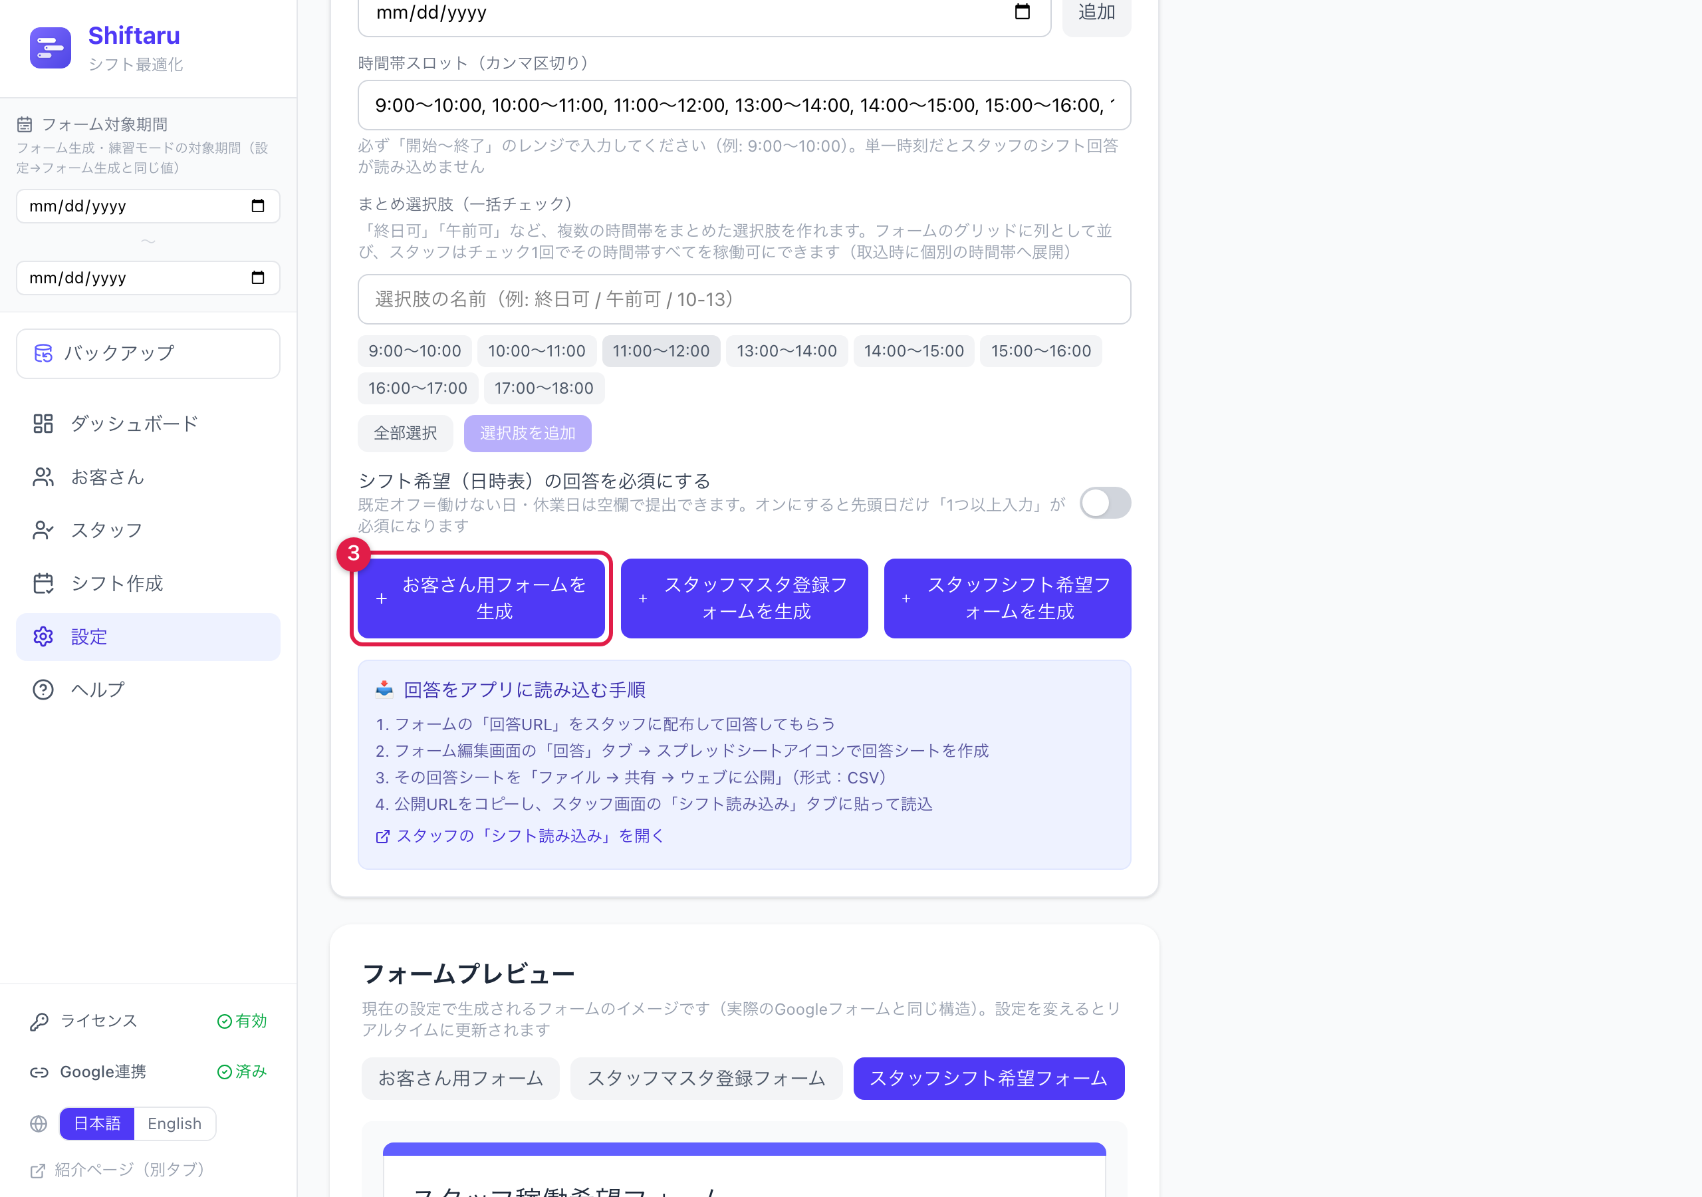Screen dimensions: 1702x1197
Task: Switch language to English
Action: pyautogui.click(x=174, y=1124)
